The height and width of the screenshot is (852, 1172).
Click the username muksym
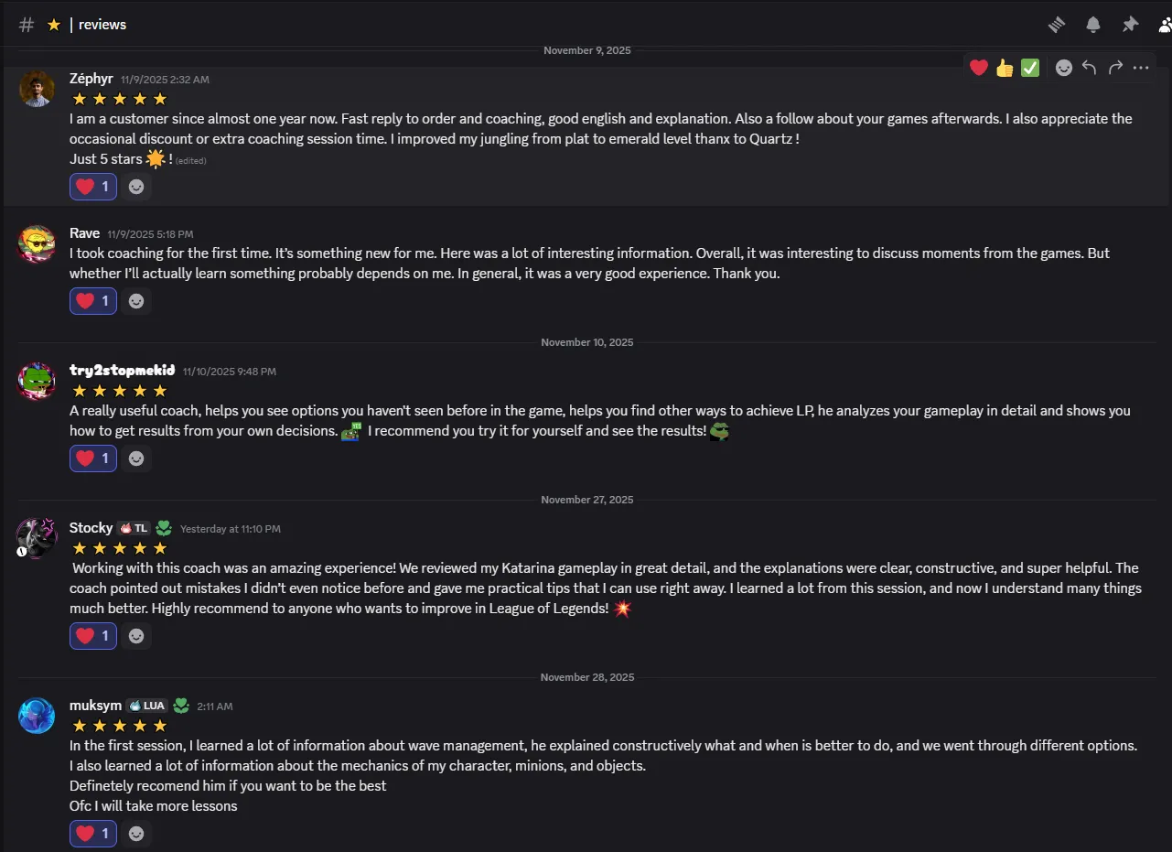click(95, 706)
